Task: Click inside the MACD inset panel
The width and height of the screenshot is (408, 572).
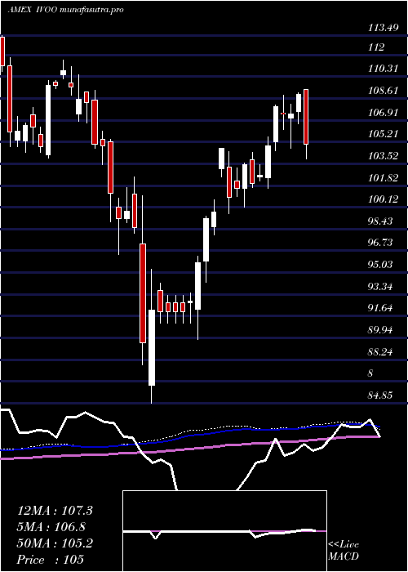Action: tap(224, 531)
